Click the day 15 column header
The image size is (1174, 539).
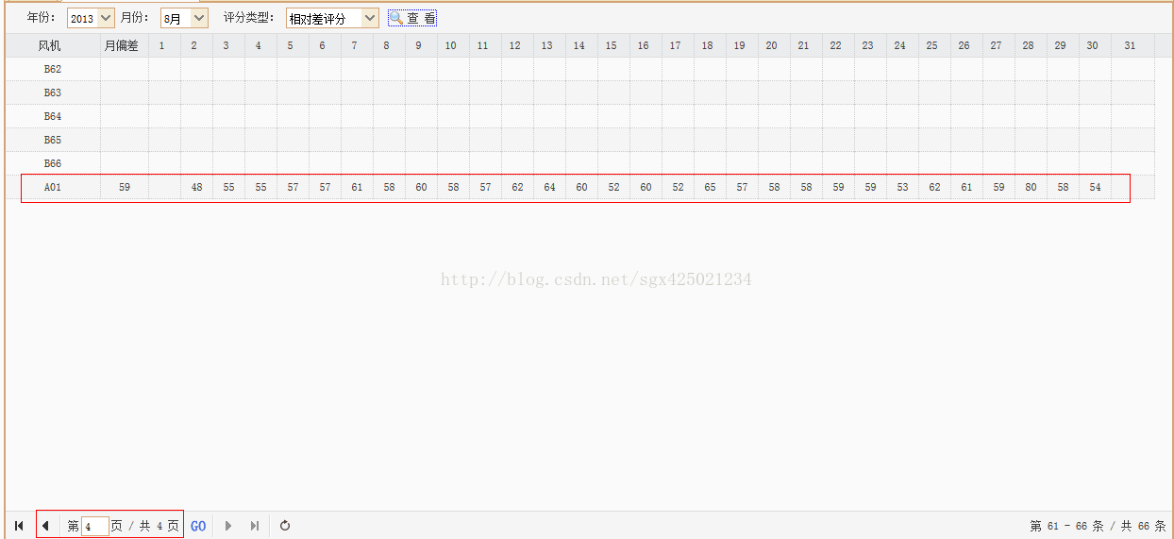pyautogui.click(x=613, y=45)
